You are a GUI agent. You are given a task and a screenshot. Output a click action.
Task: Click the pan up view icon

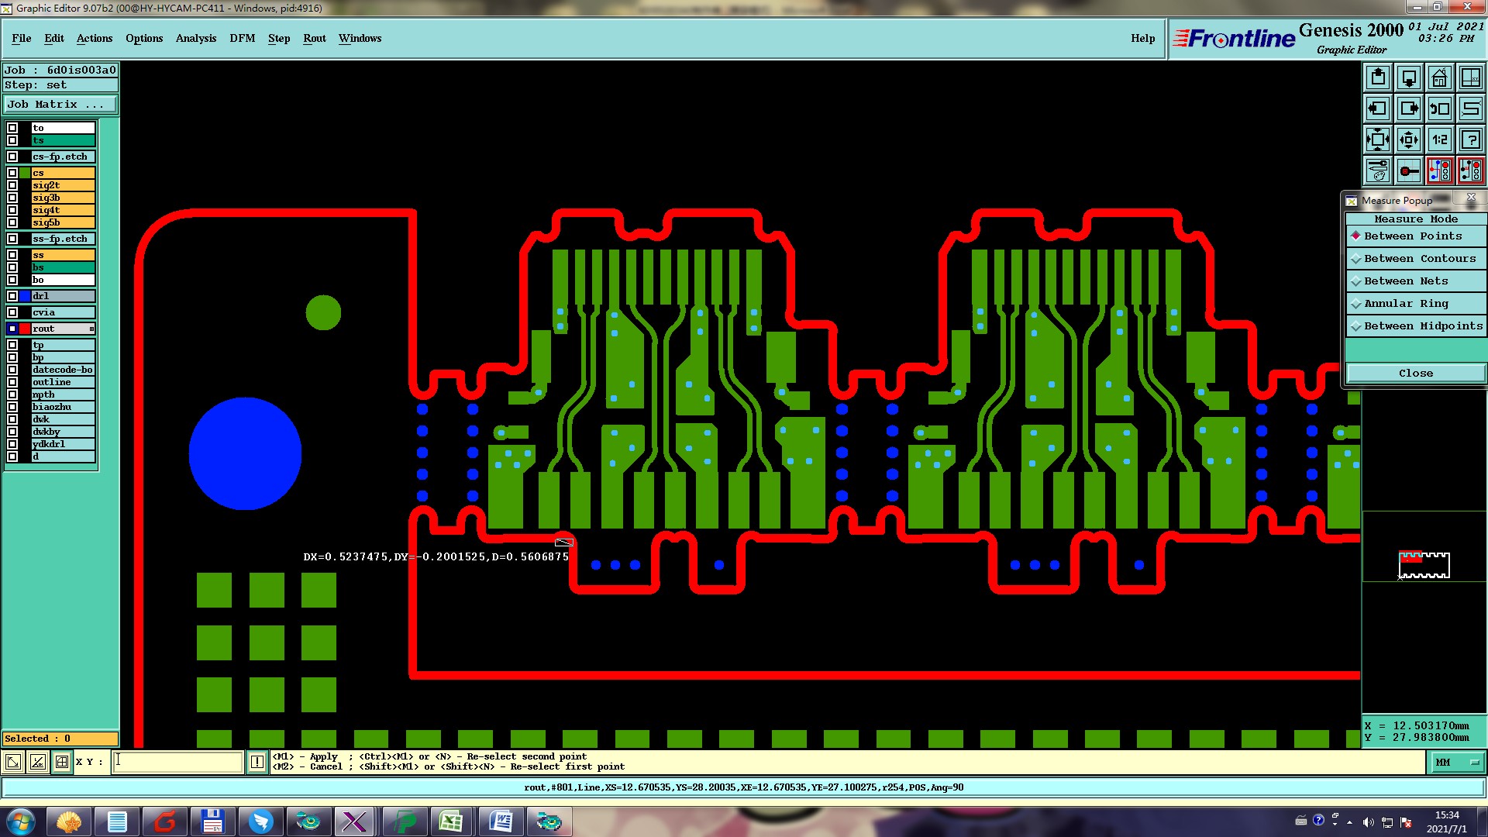pos(1378,77)
